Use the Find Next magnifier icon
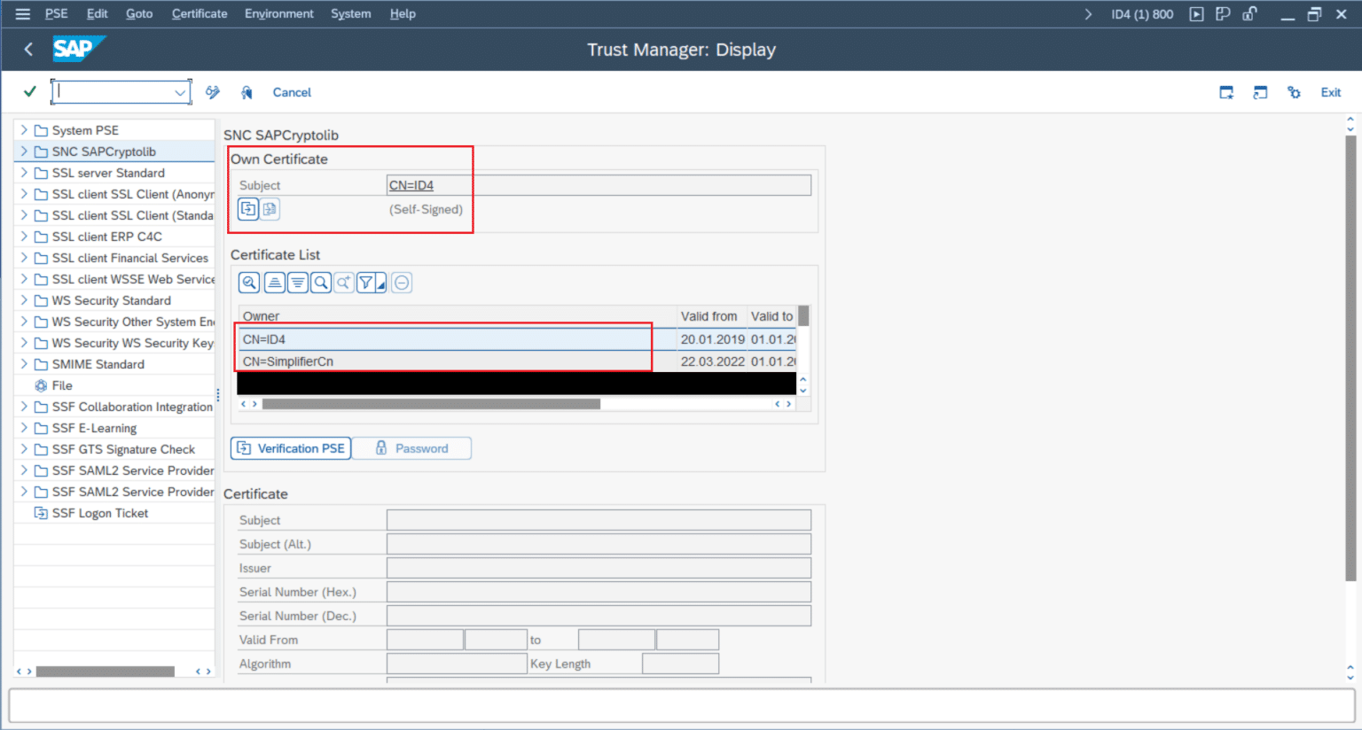The width and height of the screenshot is (1362, 730). tap(343, 282)
